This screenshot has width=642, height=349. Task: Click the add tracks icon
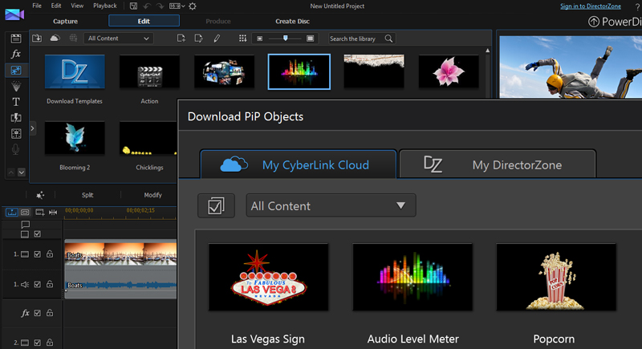tap(39, 212)
